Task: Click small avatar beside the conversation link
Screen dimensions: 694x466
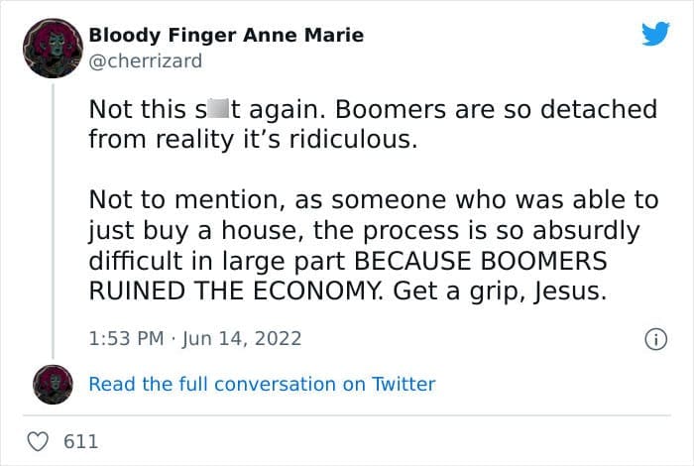Action: point(51,384)
